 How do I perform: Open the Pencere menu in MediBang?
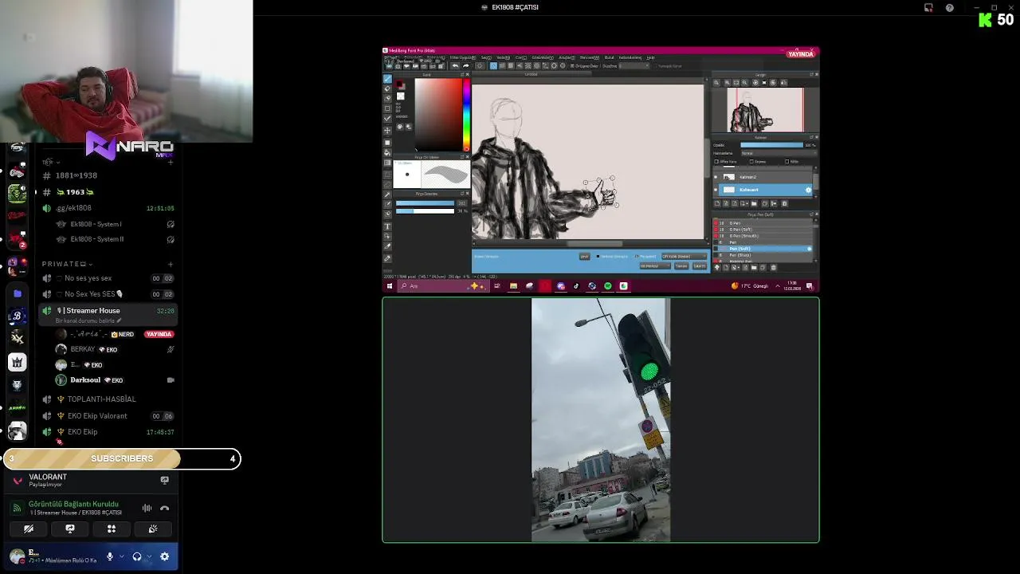click(590, 57)
